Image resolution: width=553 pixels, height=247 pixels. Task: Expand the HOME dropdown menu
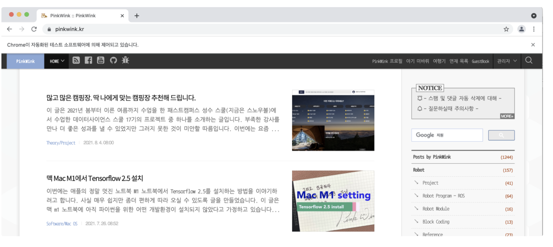coord(57,61)
